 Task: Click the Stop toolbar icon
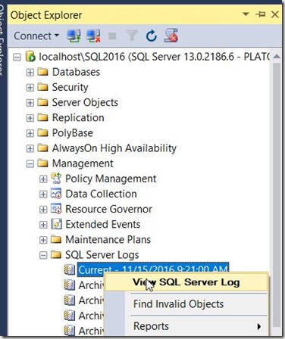tap(112, 36)
